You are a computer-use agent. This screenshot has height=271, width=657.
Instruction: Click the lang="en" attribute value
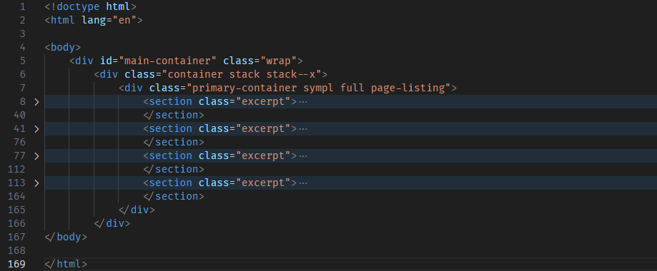pos(124,20)
